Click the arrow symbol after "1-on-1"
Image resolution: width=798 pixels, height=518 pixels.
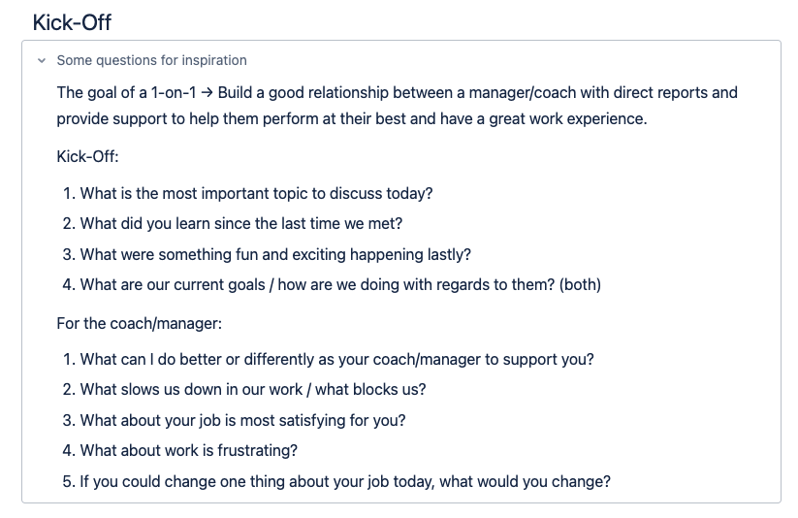pos(205,93)
